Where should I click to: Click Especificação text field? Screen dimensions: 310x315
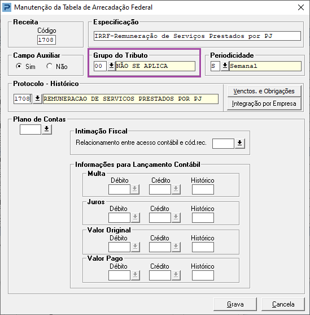[x=197, y=36]
